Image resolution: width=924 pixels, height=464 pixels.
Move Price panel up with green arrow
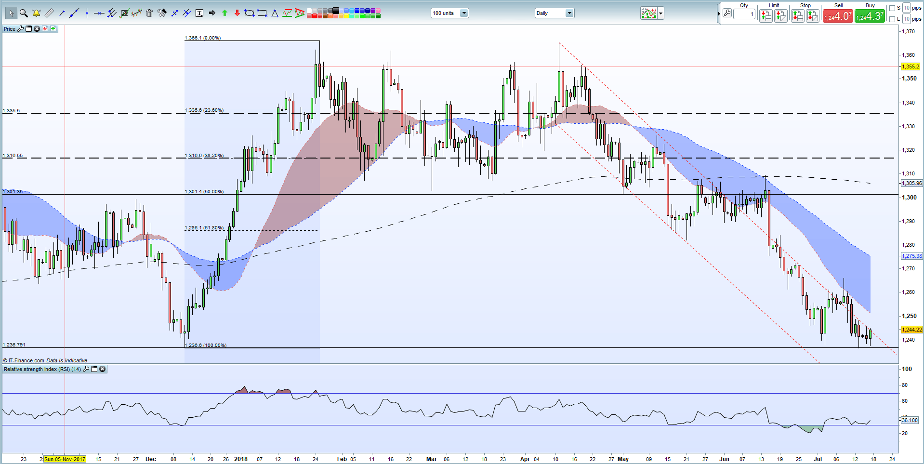53,29
